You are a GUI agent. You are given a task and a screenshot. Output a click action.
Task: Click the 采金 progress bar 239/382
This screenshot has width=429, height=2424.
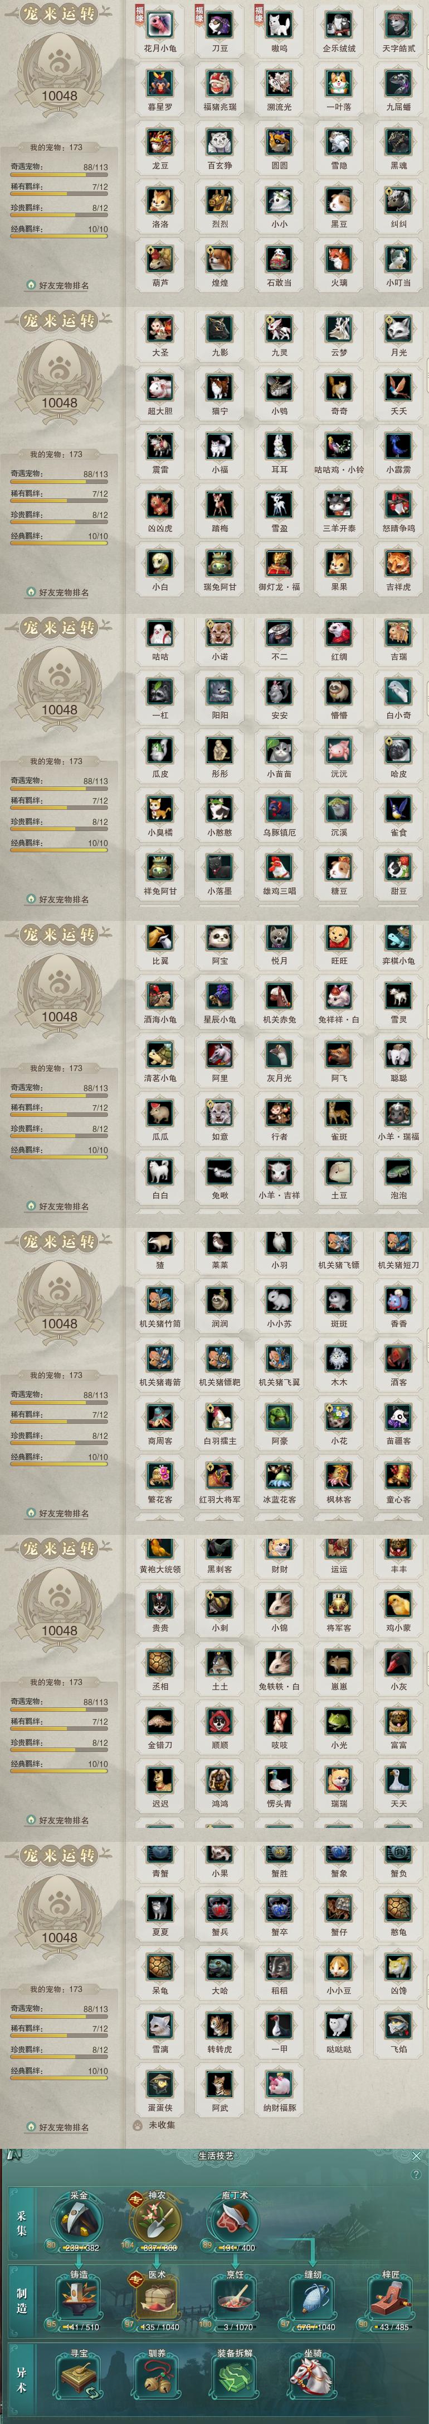(x=79, y=2247)
